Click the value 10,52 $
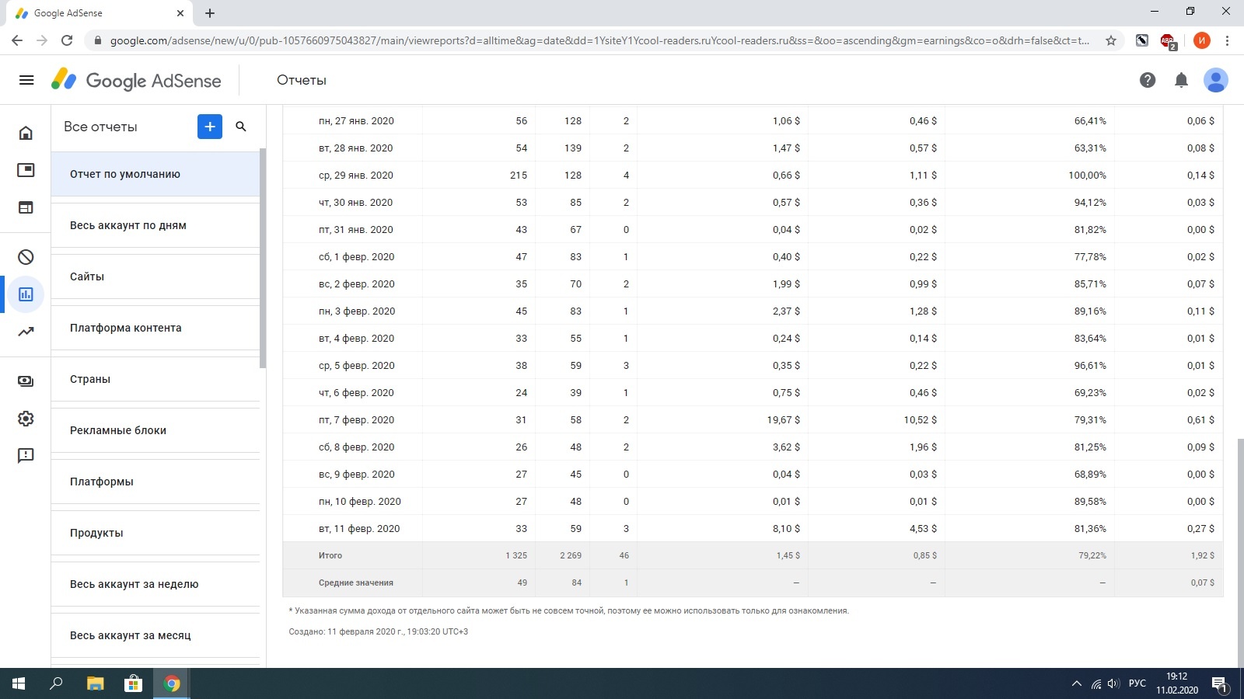Image resolution: width=1244 pixels, height=699 pixels. click(920, 419)
